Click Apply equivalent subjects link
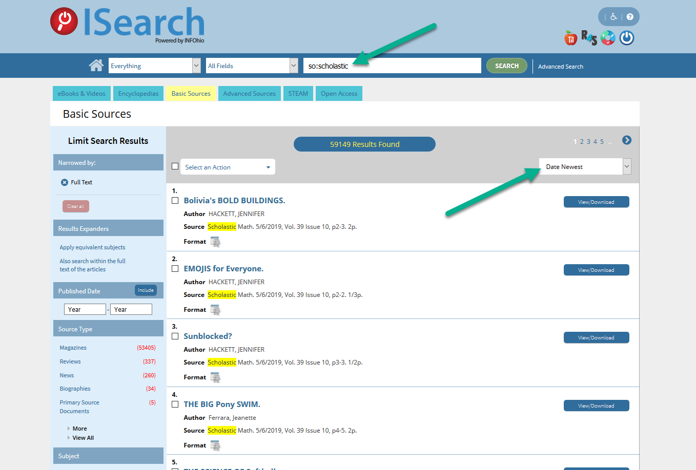 click(92, 247)
